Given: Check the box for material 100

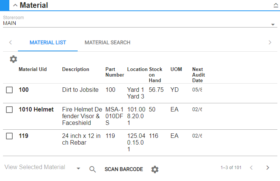Looking at the screenshot, I should click(x=9, y=90).
